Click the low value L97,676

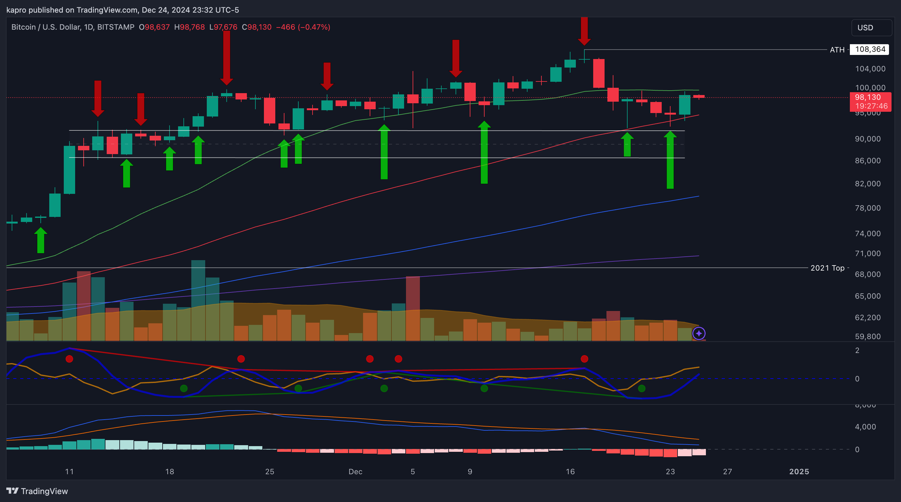[x=223, y=27]
